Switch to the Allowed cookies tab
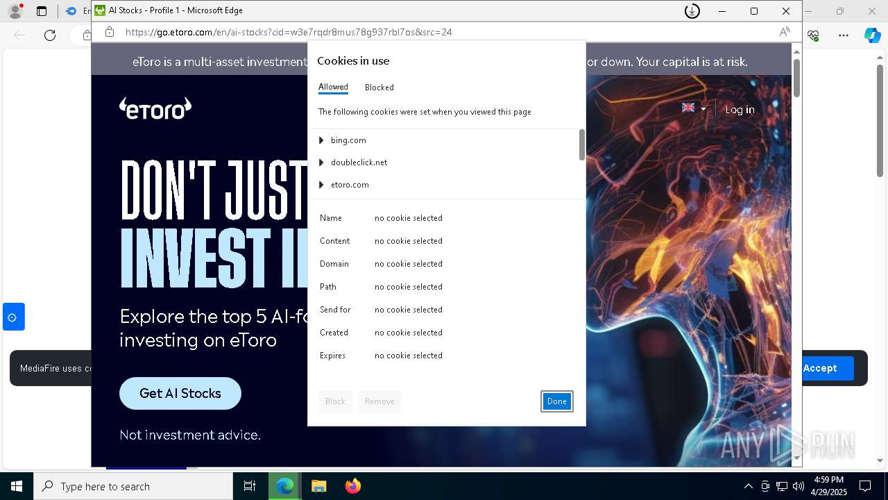The height and width of the screenshot is (500, 888). [x=333, y=87]
